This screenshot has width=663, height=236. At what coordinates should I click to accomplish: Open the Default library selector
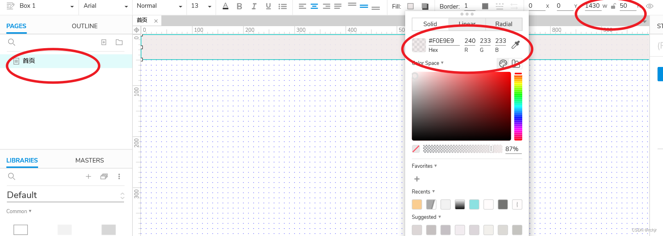[66, 195]
